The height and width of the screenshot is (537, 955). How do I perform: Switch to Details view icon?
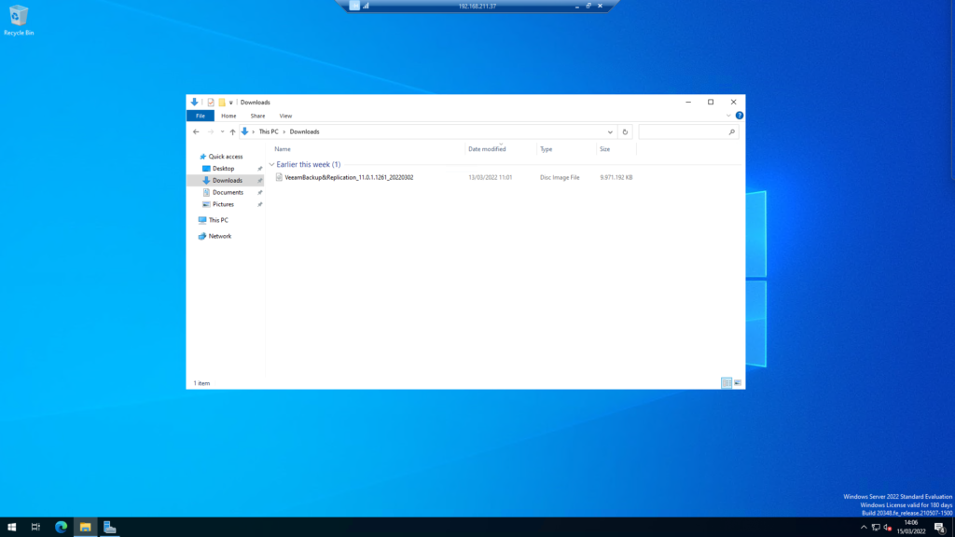726,383
